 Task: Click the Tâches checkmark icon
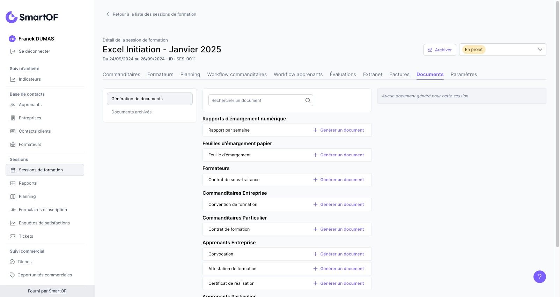12,262
